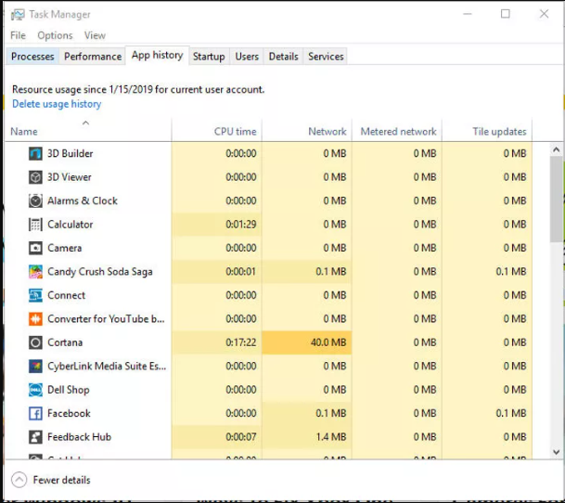
Task: Select the Camera app icon
Action: click(x=35, y=248)
